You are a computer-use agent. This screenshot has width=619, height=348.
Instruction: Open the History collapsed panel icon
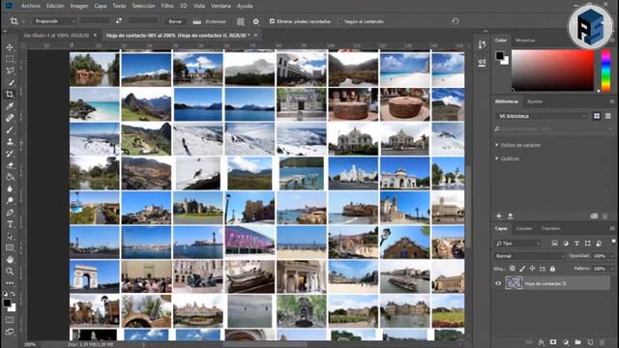pyautogui.click(x=482, y=44)
